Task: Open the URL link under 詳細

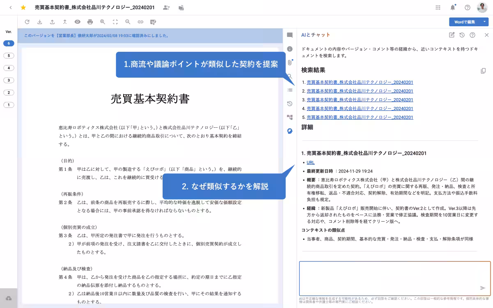Action: point(310,162)
